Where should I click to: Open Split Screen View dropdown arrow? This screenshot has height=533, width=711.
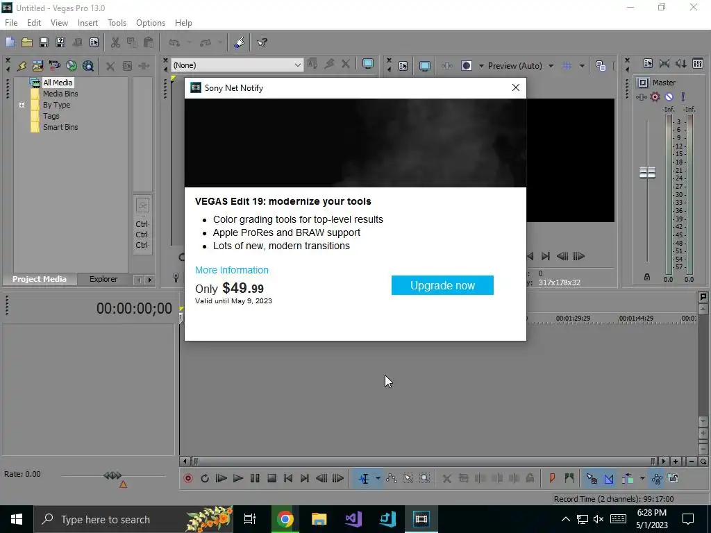[481, 66]
